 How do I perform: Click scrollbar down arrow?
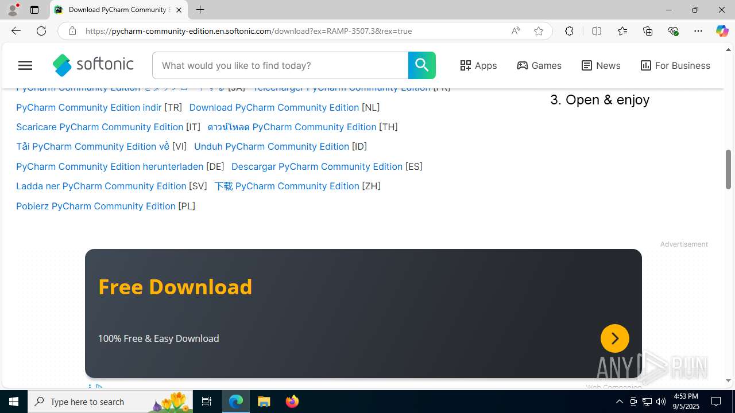tap(728, 381)
